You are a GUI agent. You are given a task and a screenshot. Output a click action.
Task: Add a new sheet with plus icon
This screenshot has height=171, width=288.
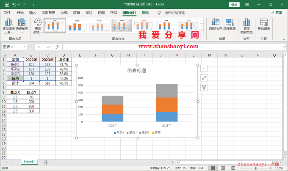coord(46,163)
